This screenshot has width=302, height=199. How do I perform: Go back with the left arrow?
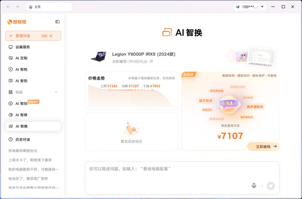(x=8, y=7)
